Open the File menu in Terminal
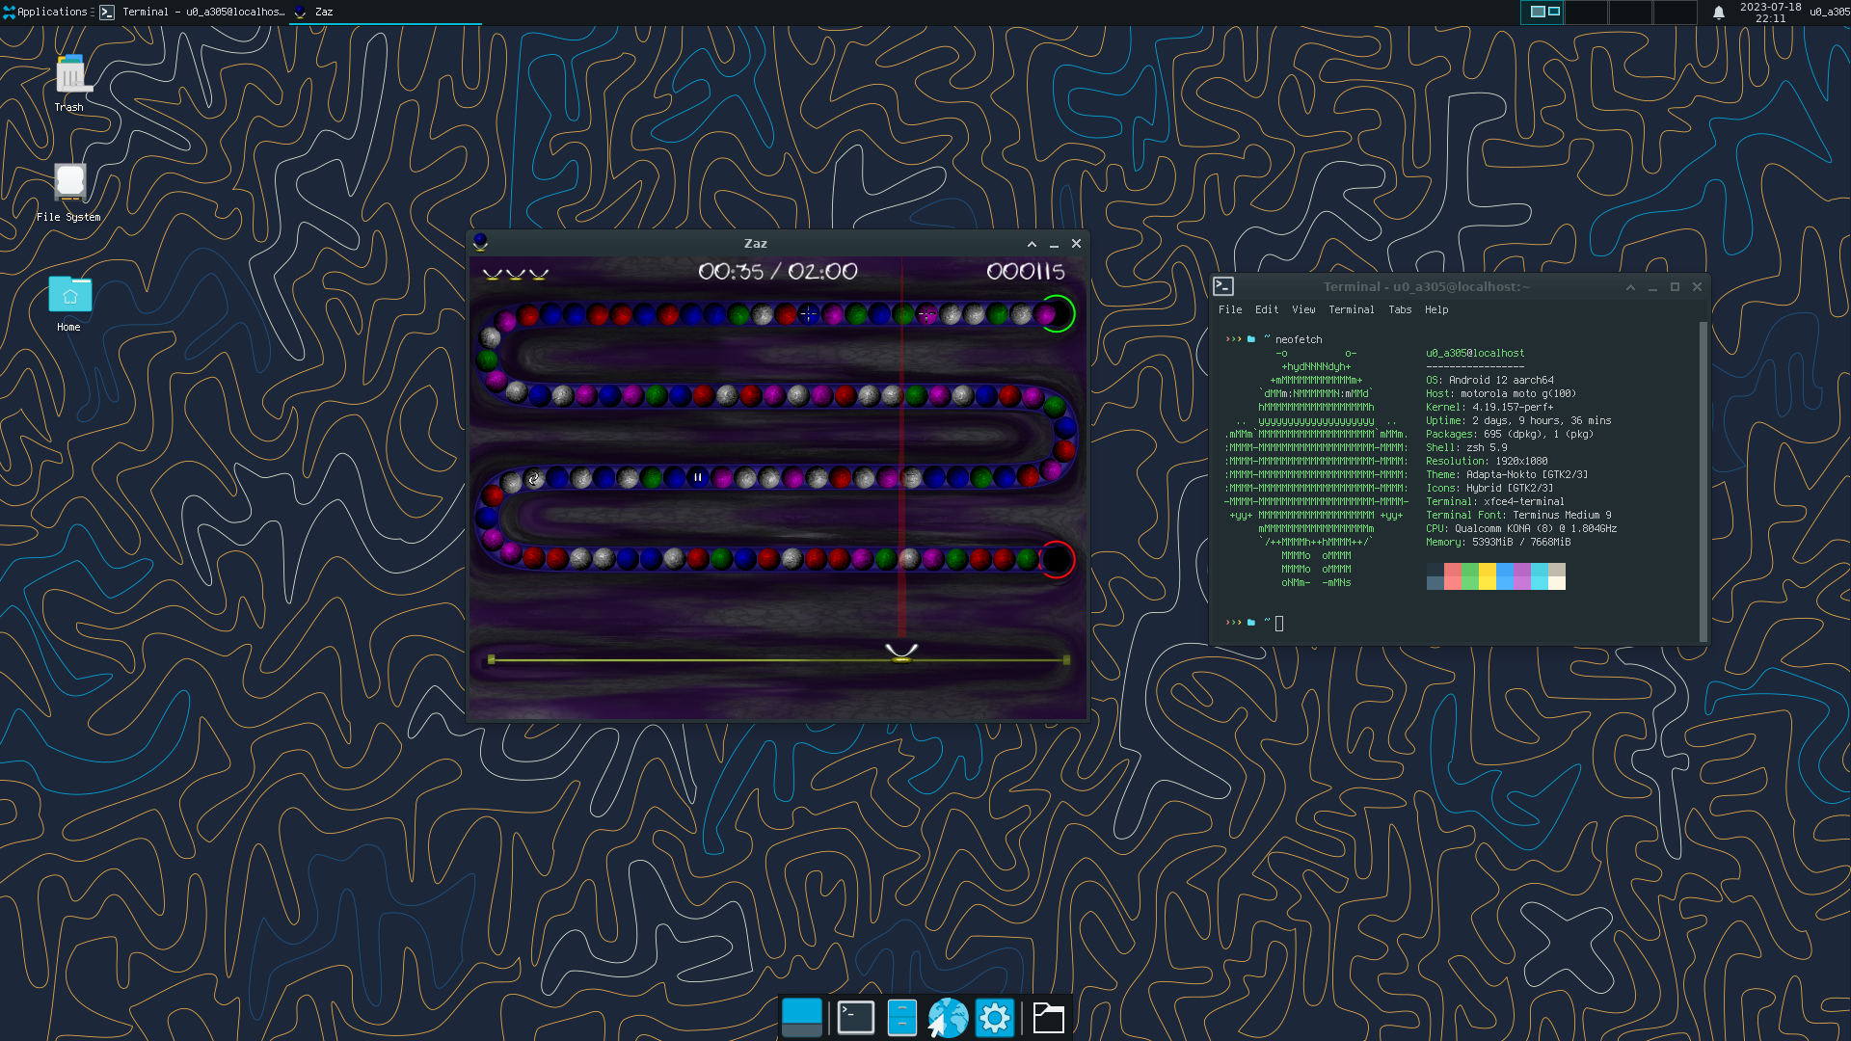Screen dimensions: 1851x1041 pyautogui.click(x=1230, y=309)
